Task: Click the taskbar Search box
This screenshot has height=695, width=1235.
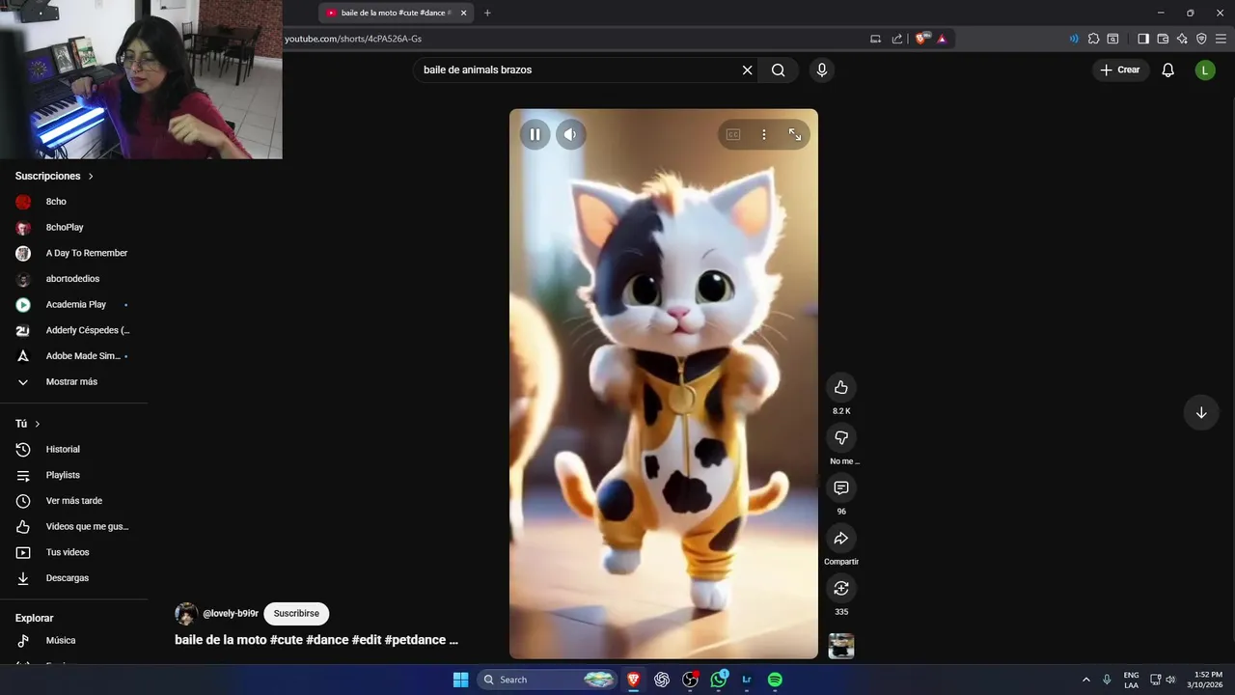Action: pyautogui.click(x=547, y=680)
